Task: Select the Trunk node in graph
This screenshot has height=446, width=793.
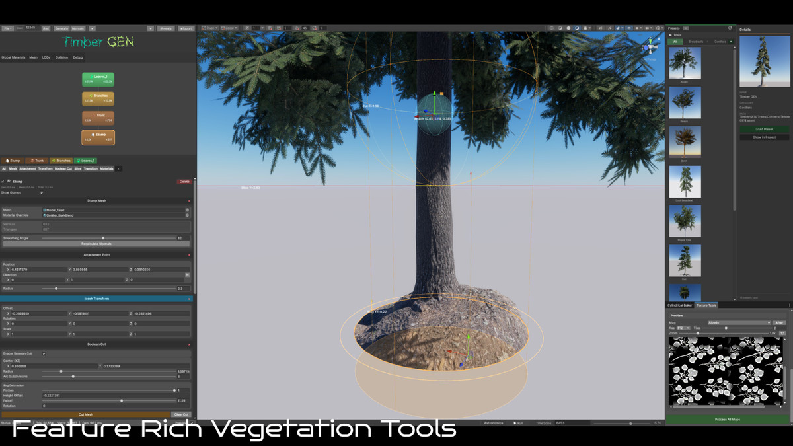Action: tap(98, 118)
